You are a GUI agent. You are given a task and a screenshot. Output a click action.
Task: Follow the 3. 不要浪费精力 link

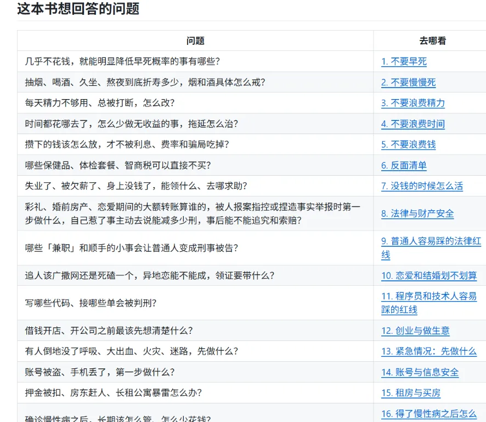click(413, 103)
